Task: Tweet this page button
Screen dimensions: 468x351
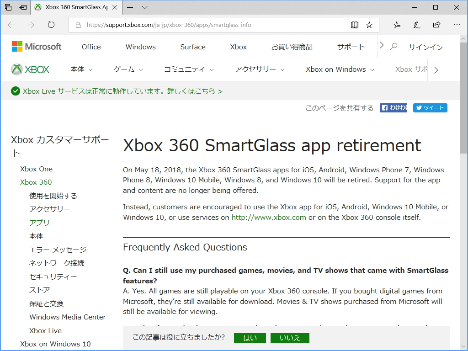Action: 430,108
